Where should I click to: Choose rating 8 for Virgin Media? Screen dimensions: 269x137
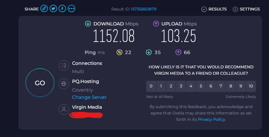coord(231,86)
